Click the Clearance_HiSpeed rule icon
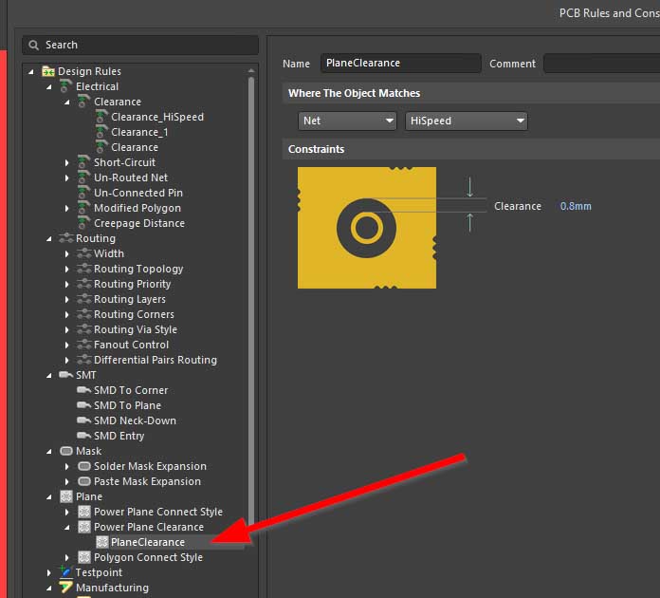The width and height of the screenshot is (660, 598). tap(101, 117)
